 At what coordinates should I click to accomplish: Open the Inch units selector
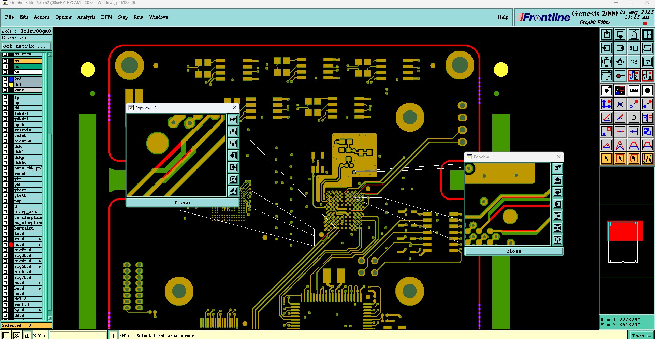[641, 335]
